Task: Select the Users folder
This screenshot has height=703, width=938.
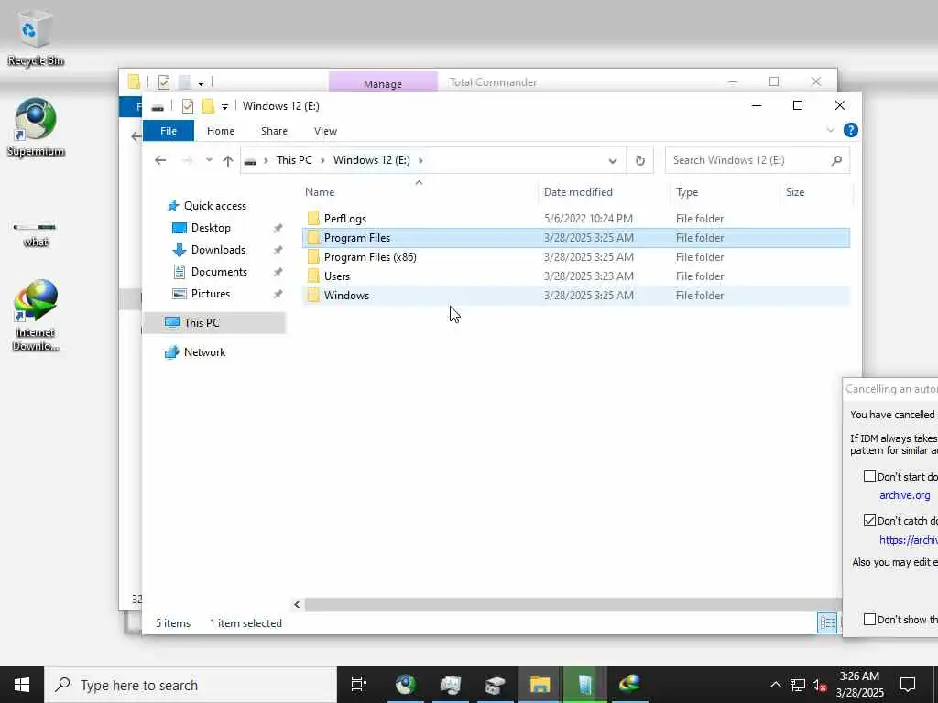Action: click(x=575, y=276)
